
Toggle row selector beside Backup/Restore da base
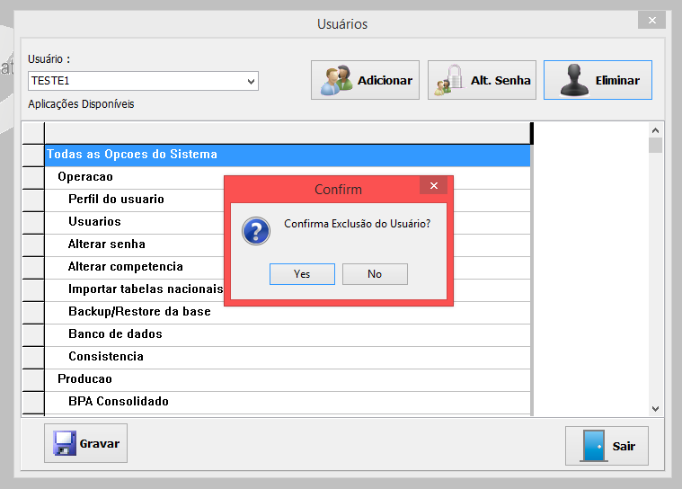33,312
